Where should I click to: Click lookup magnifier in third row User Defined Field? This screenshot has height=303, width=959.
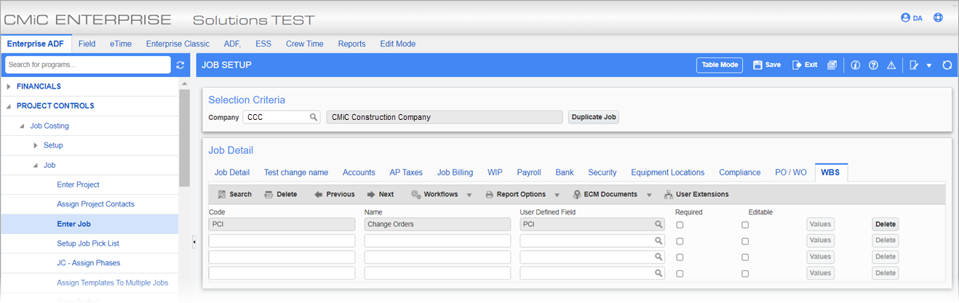point(658,256)
